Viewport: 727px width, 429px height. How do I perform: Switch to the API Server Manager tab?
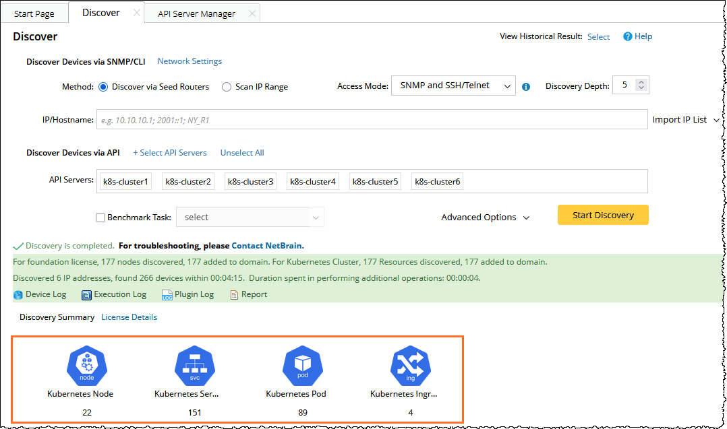tap(196, 13)
